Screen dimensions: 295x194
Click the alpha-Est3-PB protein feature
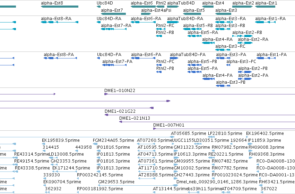(223, 86)
